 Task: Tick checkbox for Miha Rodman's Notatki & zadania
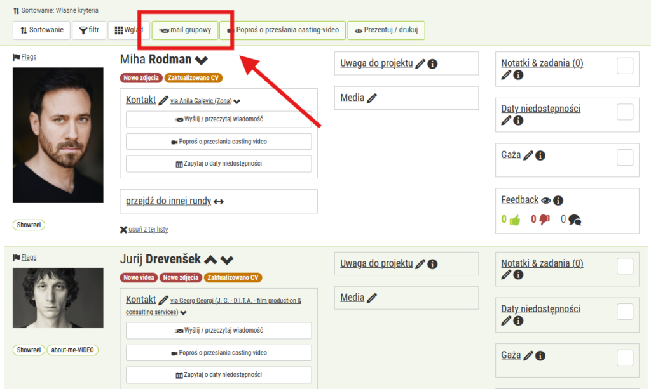[625, 66]
